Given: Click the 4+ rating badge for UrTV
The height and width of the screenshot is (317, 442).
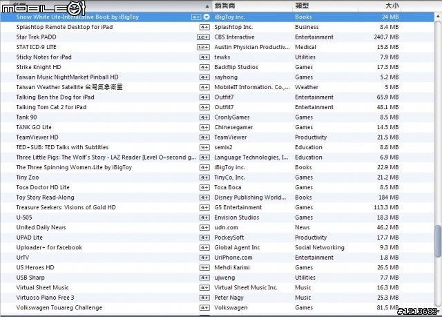Looking at the screenshot, I should 204,258.
